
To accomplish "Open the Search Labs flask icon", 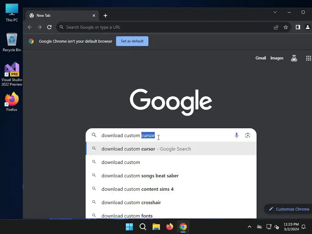I will (294, 58).
